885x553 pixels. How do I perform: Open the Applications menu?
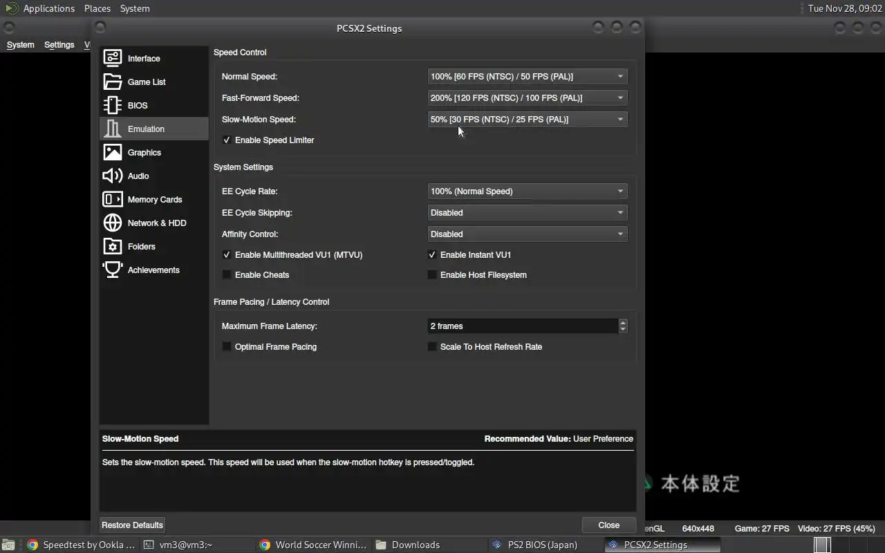(x=48, y=8)
